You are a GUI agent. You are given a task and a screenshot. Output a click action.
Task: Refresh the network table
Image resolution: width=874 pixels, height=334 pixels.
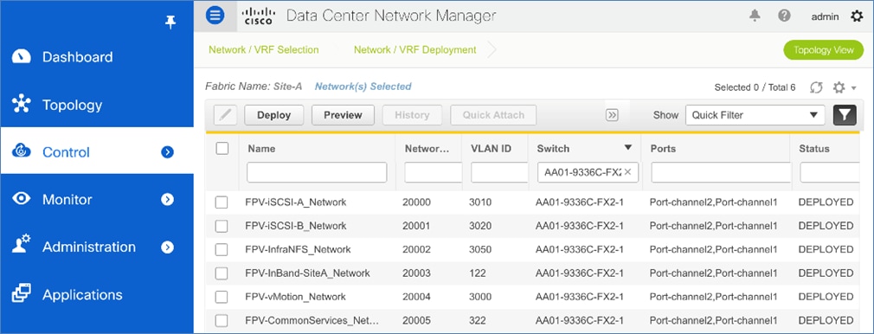tap(817, 87)
